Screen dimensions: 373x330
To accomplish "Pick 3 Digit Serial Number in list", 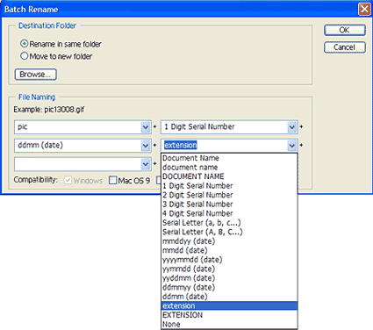I will coord(229,204).
